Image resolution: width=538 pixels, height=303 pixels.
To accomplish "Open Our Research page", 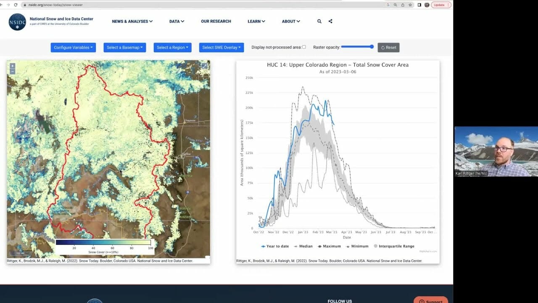I will pos(216,21).
